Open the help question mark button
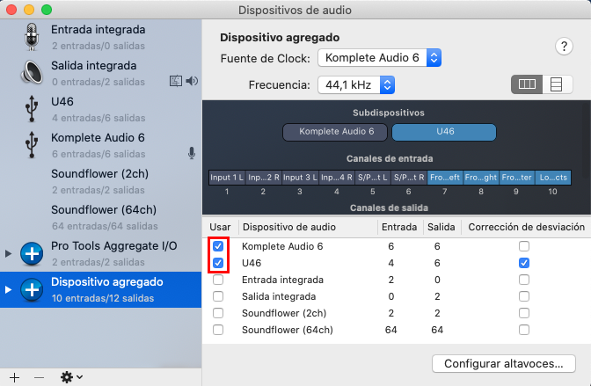The height and width of the screenshot is (386, 591). coord(564,47)
